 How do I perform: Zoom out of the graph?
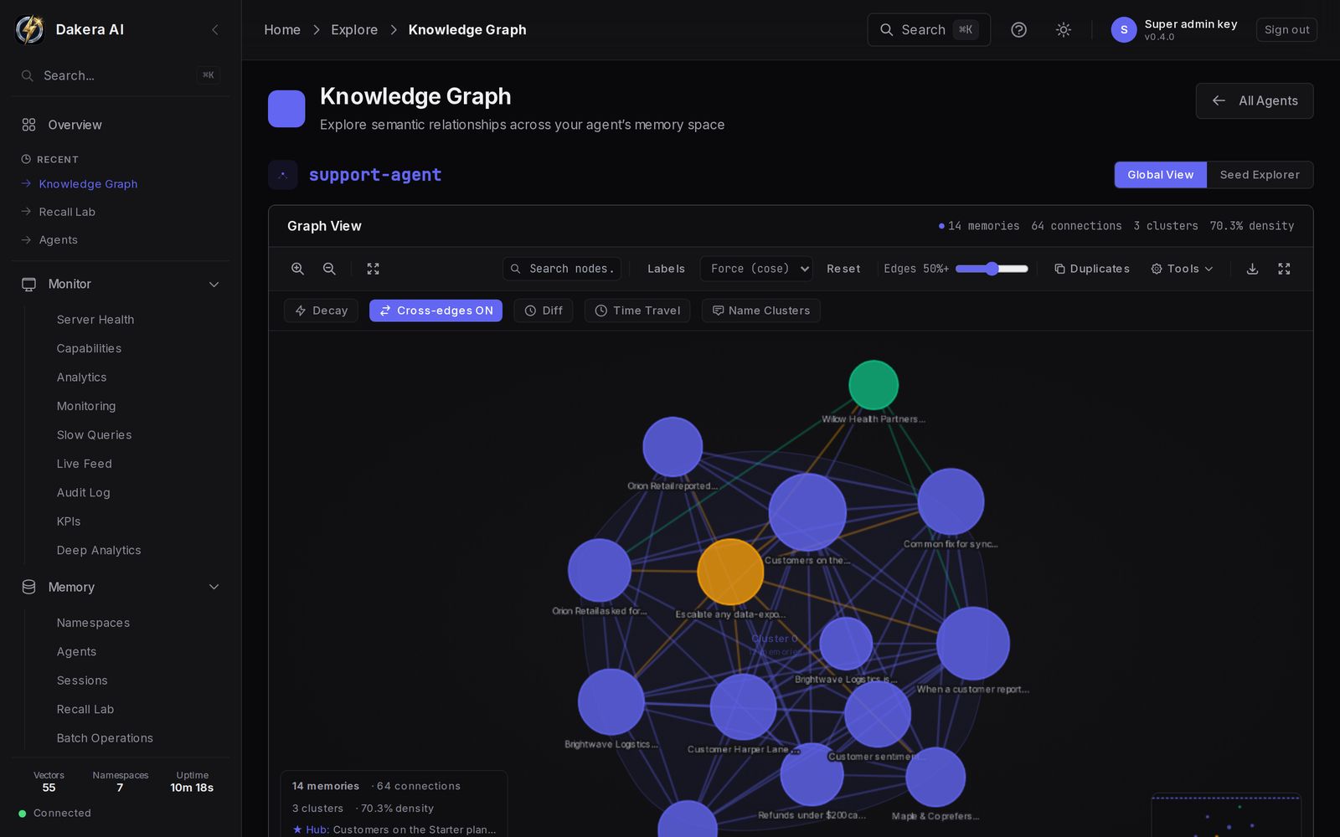pyautogui.click(x=329, y=269)
